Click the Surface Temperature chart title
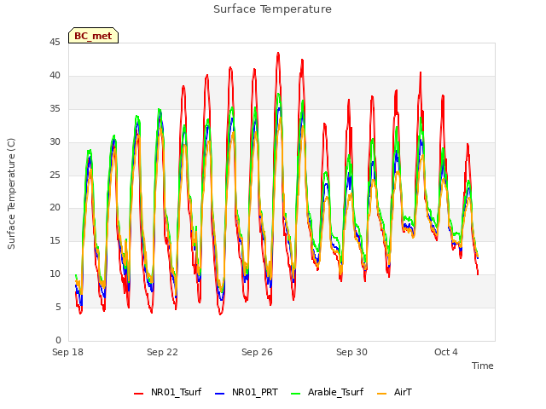Image resolution: width=546 pixels, height=409 pixels. pos(272,9)
